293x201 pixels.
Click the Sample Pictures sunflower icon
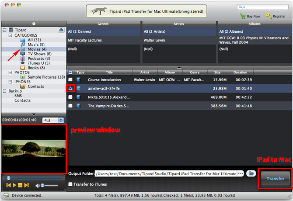(x=23, y=77)
